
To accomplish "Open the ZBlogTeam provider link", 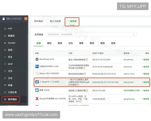I will click(x=129, y=82).
